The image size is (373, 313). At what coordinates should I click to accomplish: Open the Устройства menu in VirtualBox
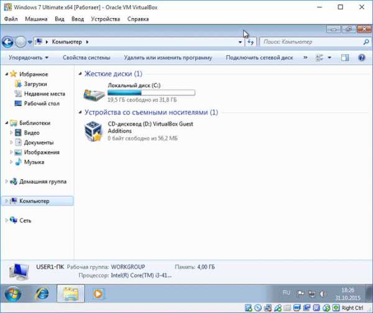[x=105, y=19]
